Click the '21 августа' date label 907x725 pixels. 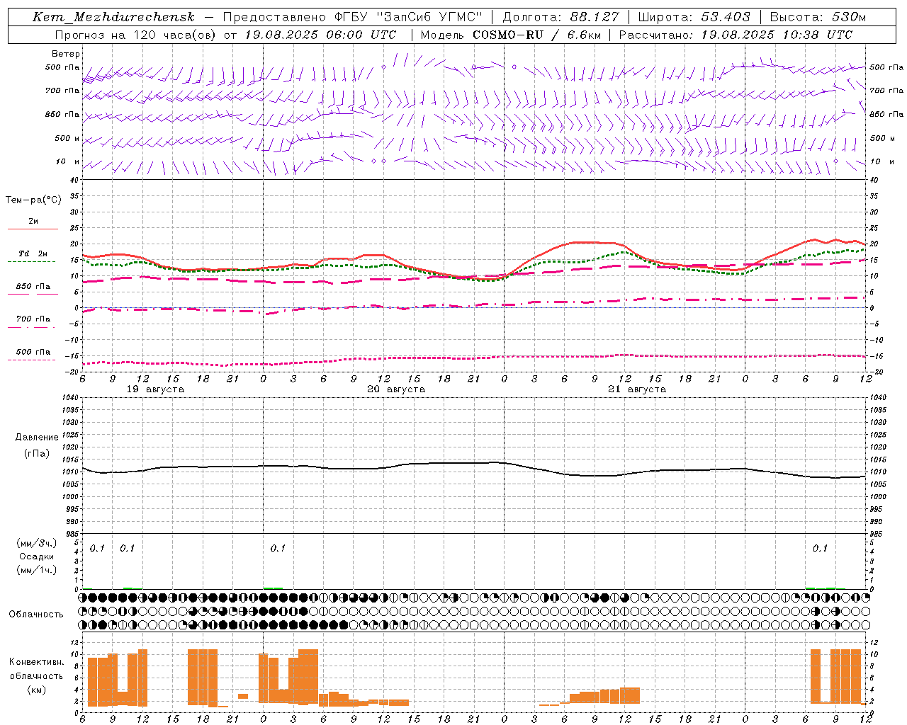tap(637, 389)
